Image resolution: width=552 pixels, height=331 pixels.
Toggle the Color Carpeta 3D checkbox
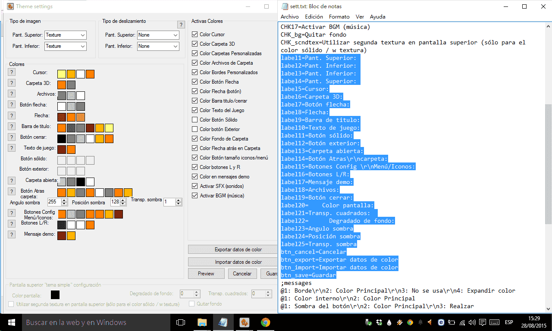[x=195, y=44]
